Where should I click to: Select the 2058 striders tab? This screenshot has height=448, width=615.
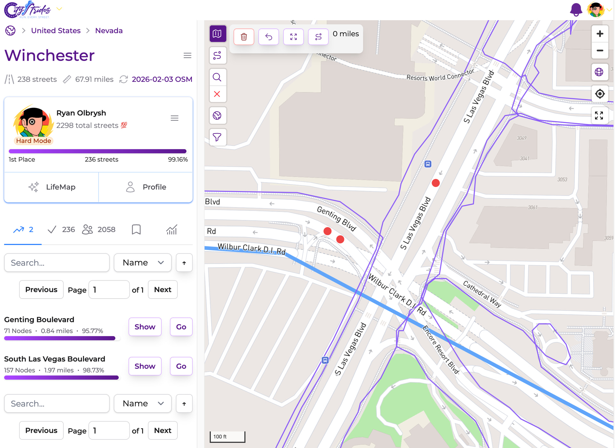(99, 230)
